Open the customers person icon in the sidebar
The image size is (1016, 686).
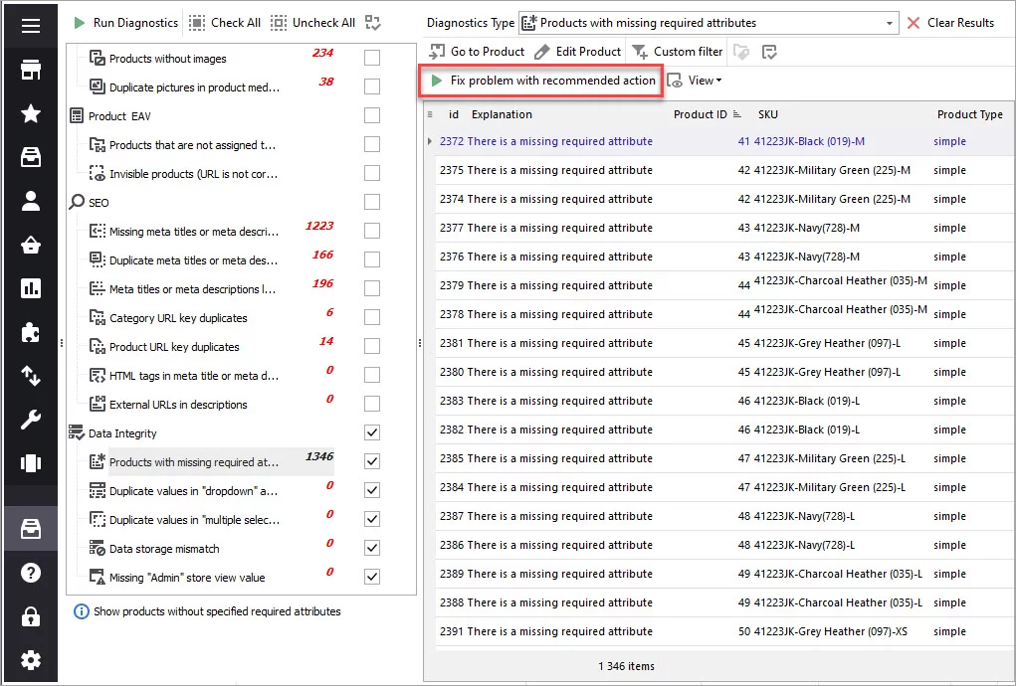pos(31,201)
